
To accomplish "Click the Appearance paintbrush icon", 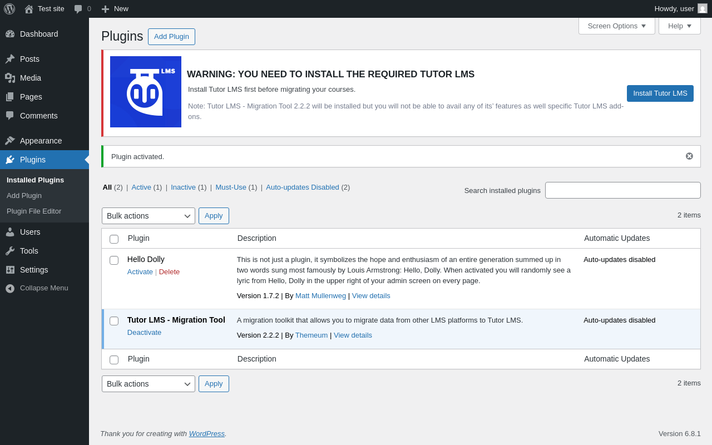I will [10, 141].
